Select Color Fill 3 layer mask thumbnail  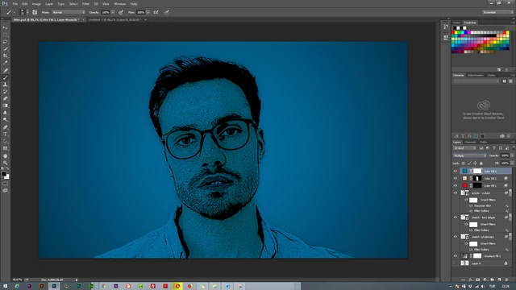click(477, 171)
